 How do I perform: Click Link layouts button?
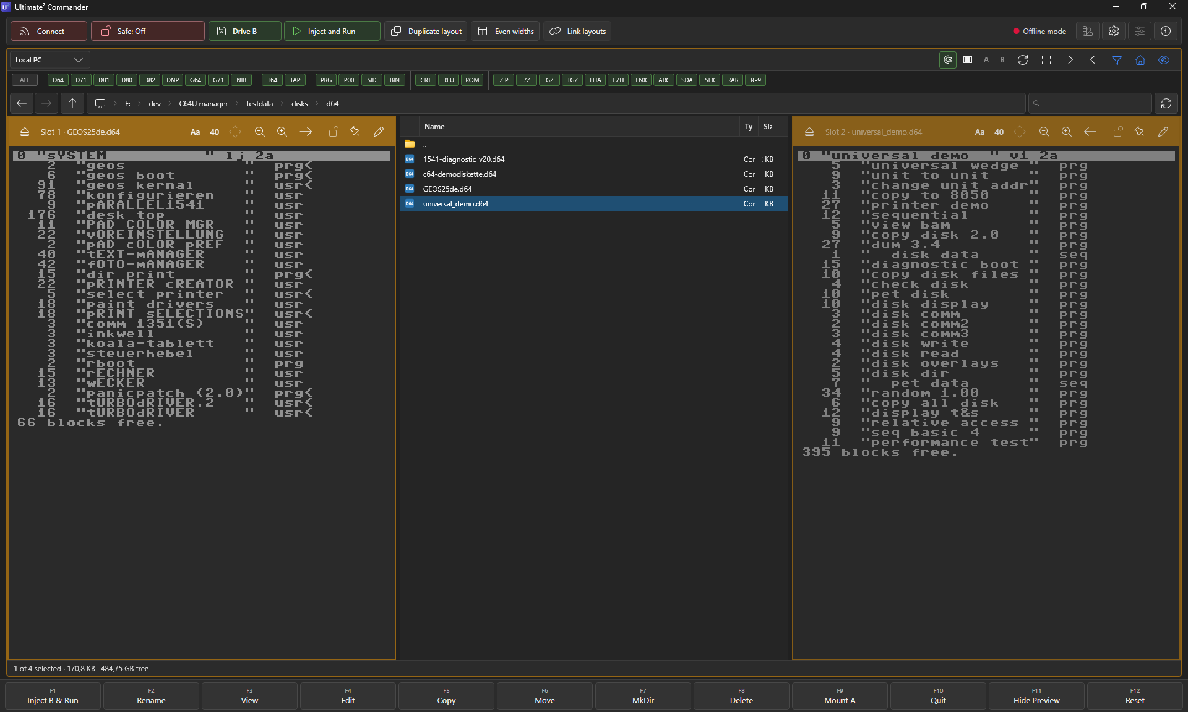pos(577,31)
